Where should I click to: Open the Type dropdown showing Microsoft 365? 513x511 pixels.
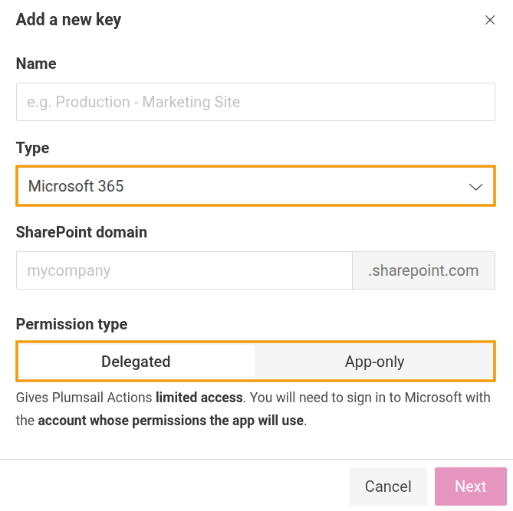coord(255,186)
